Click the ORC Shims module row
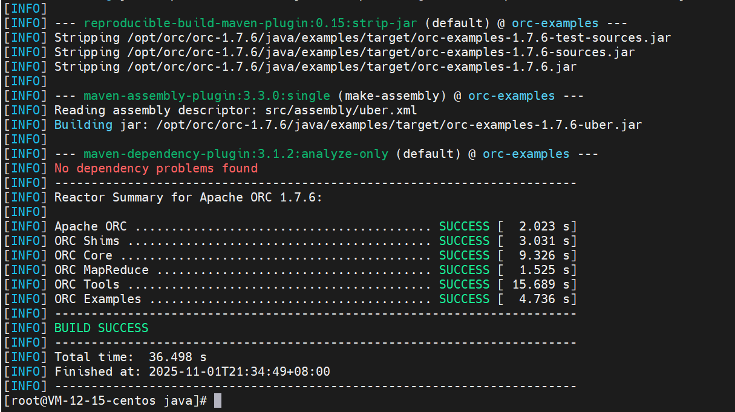Viewport: 735px width, 412px height. coord(315,241)
